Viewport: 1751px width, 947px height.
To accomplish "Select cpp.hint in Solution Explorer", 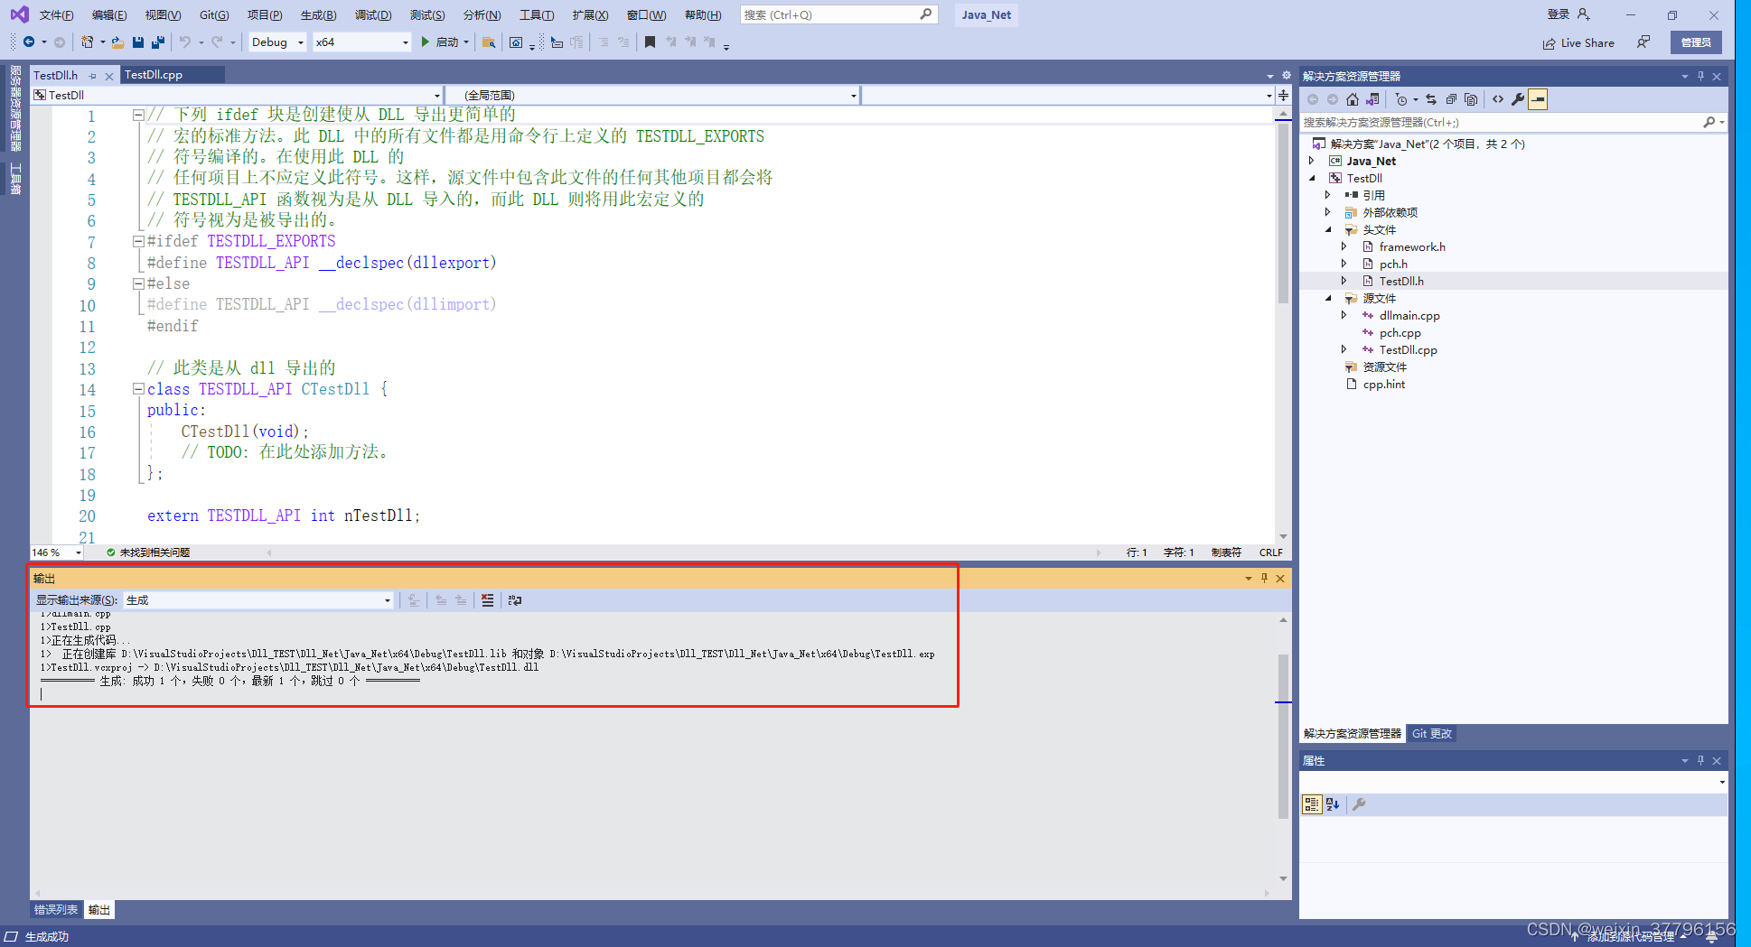I will coord(1383,384).
